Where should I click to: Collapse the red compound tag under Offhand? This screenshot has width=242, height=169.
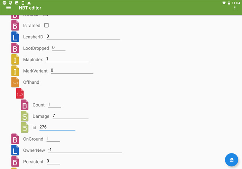coord(20,94)
